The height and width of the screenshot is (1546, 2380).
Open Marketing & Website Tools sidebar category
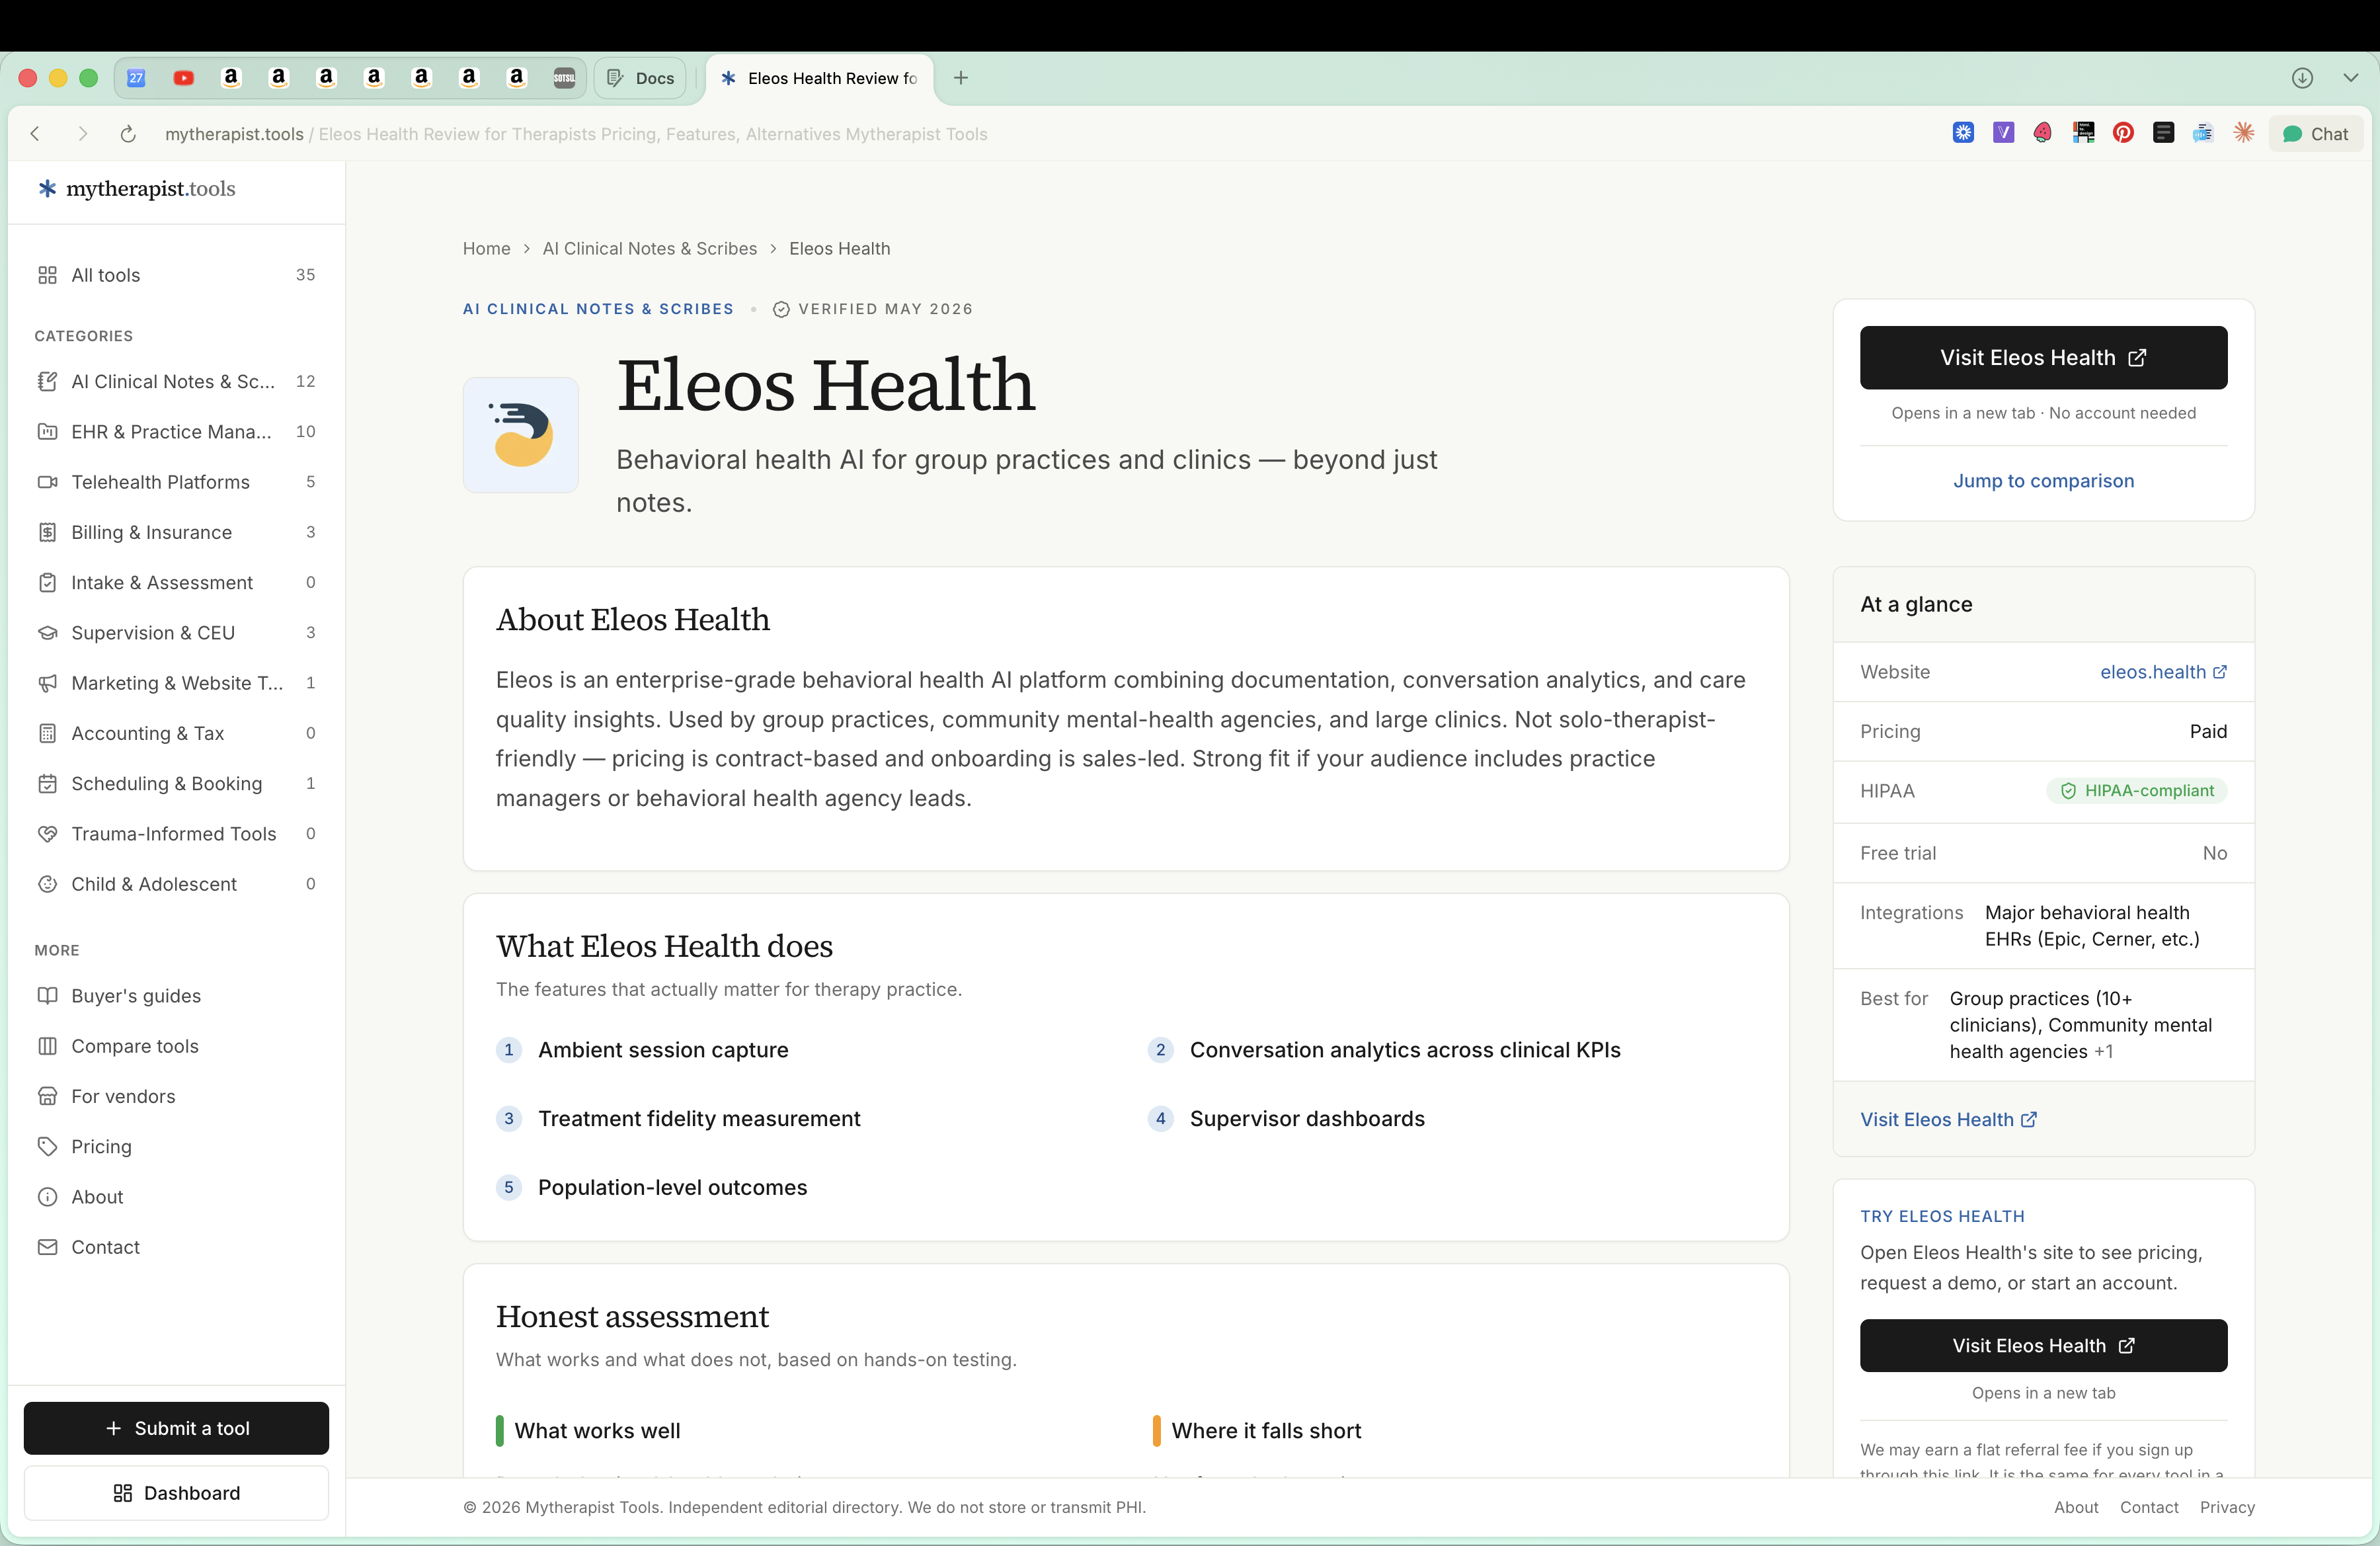(177, 683)
